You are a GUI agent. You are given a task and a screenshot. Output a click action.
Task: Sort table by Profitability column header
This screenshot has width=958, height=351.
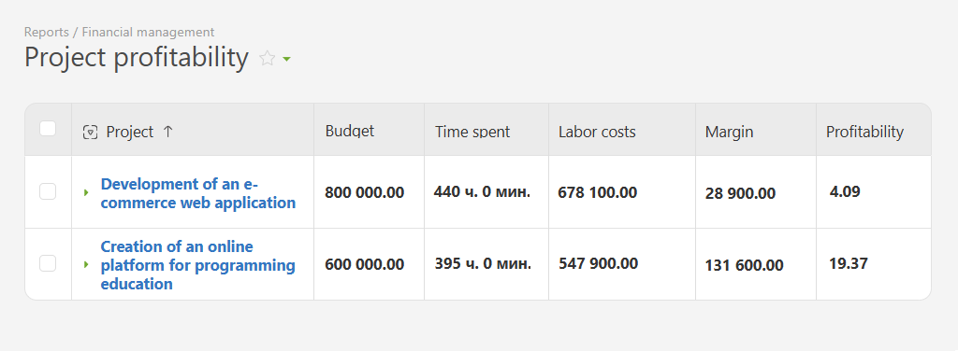(x=864, y=132)
